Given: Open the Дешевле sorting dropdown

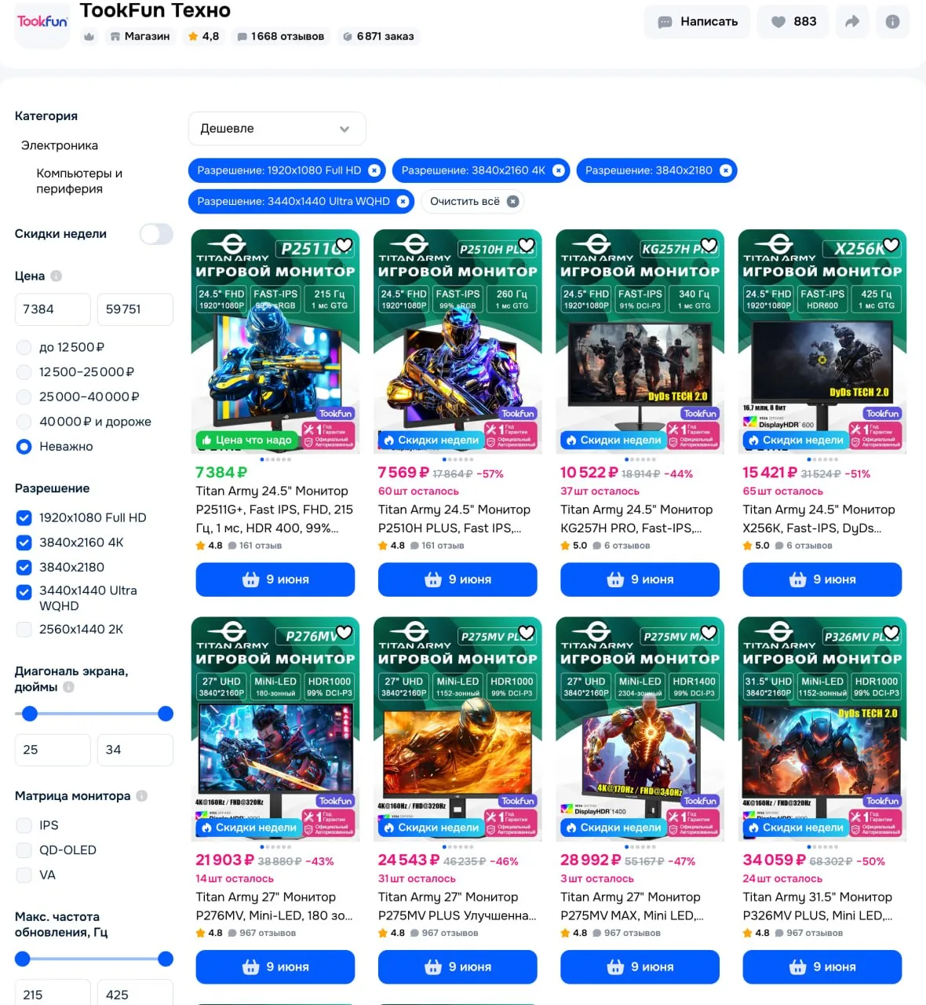Looking at the screenshot, I should click(x=277, y=129).
